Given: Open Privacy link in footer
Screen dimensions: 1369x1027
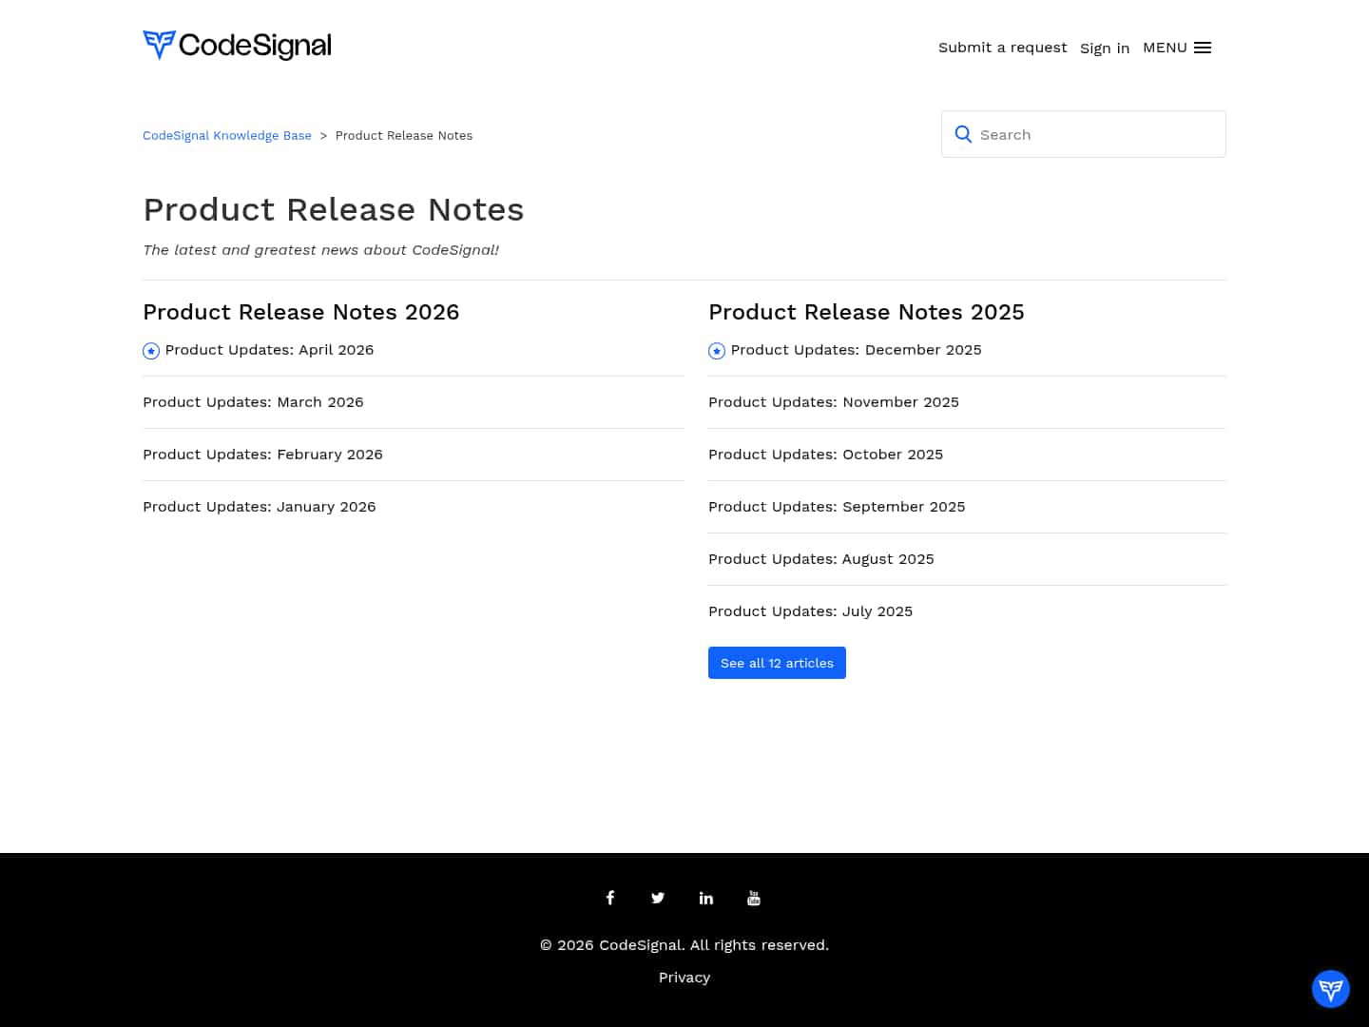Looking at the screenshot, I should coord(684,978).
